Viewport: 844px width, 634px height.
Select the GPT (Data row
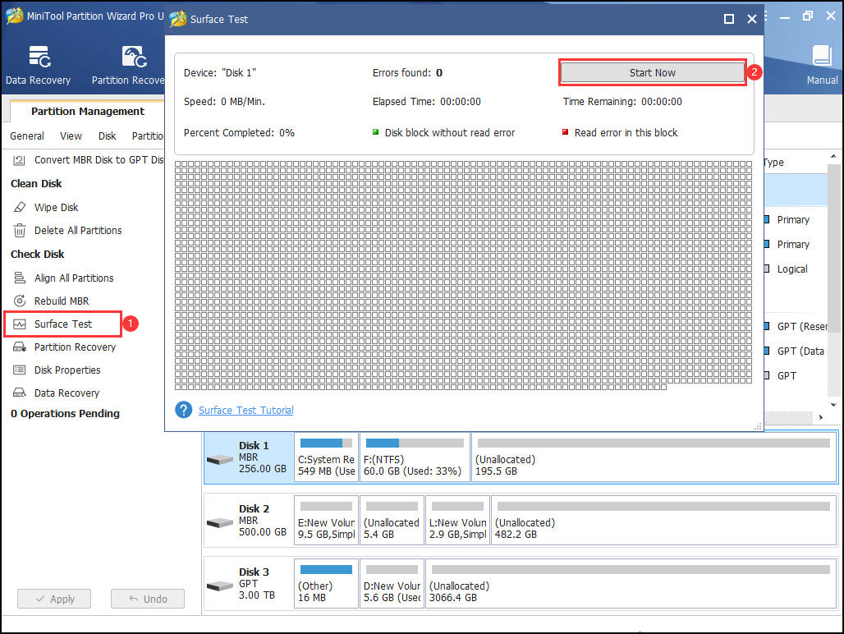tap(796, 351)
